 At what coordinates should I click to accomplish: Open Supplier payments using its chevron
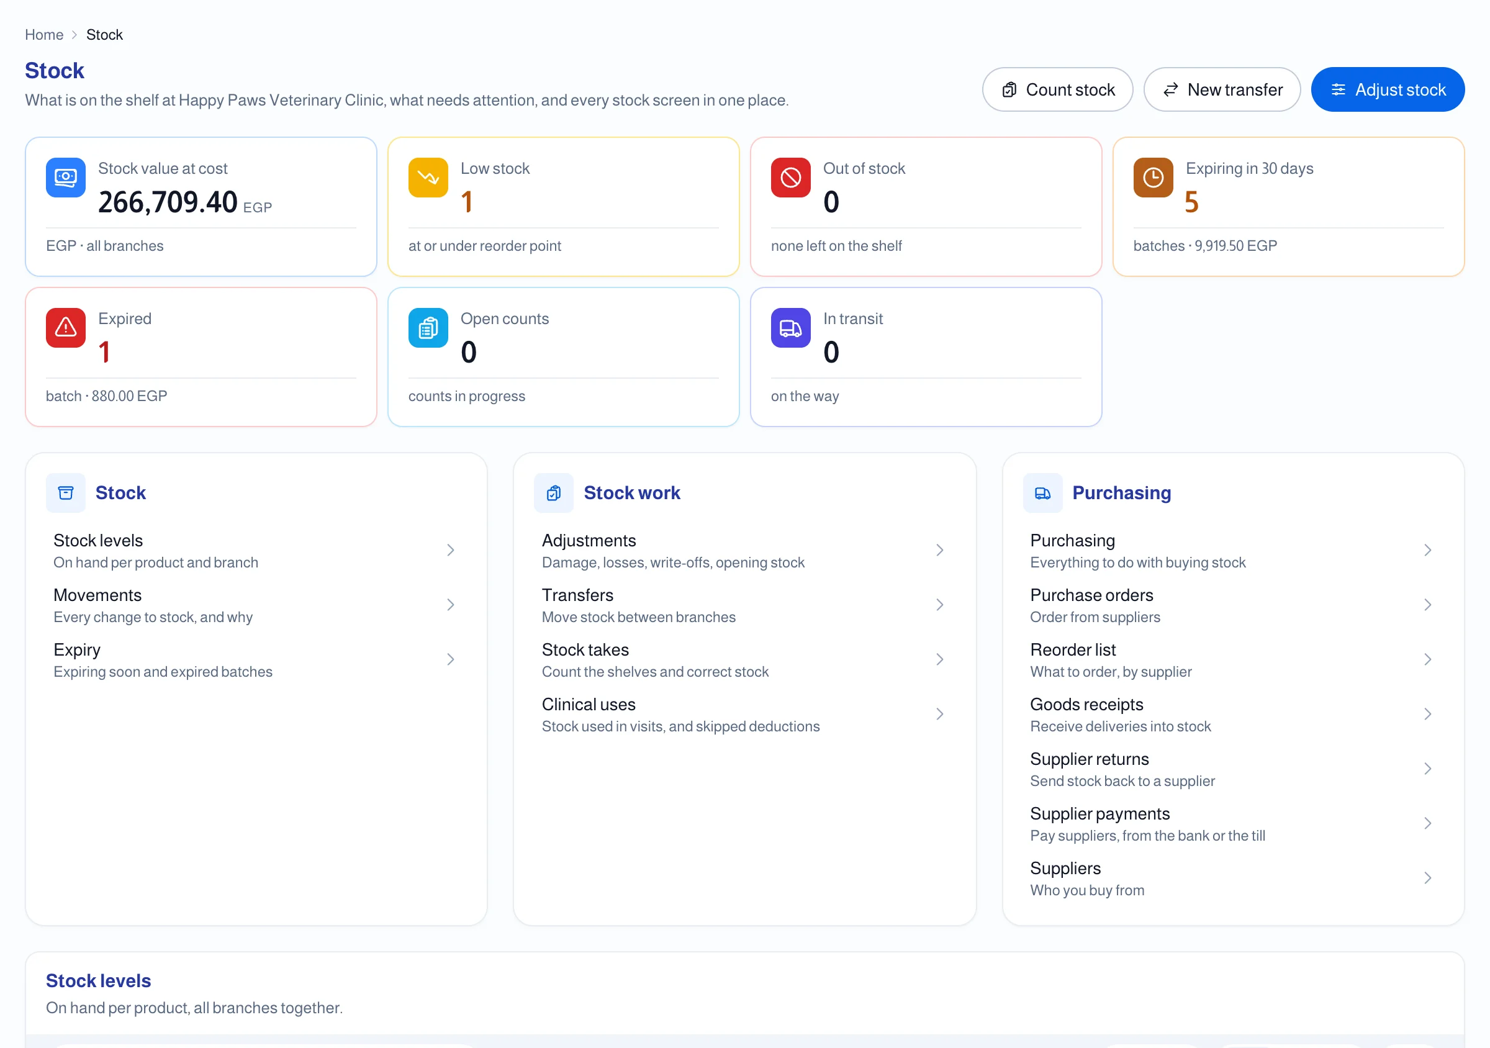(x=1427, y=823)
